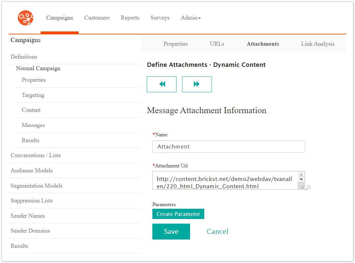Screen dimensions: 355x263
Task: Open the Customers menu item
Action: click(x=97, y=18)
